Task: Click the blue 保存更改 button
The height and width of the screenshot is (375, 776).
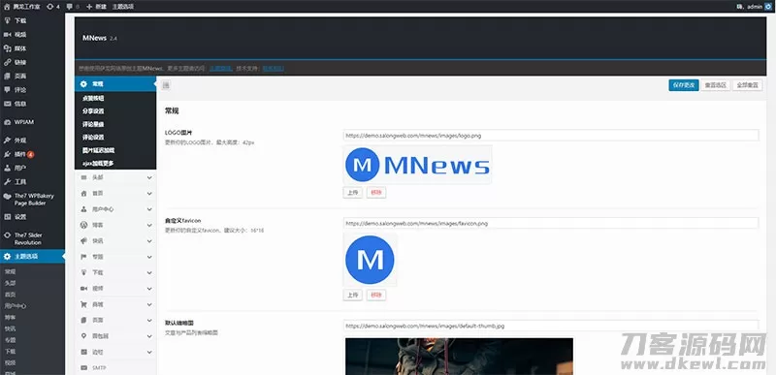Action: 684,85
